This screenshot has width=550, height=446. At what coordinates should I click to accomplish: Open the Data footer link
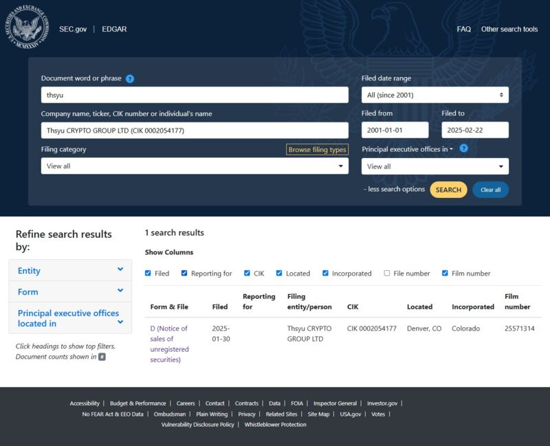click(274, 403)
